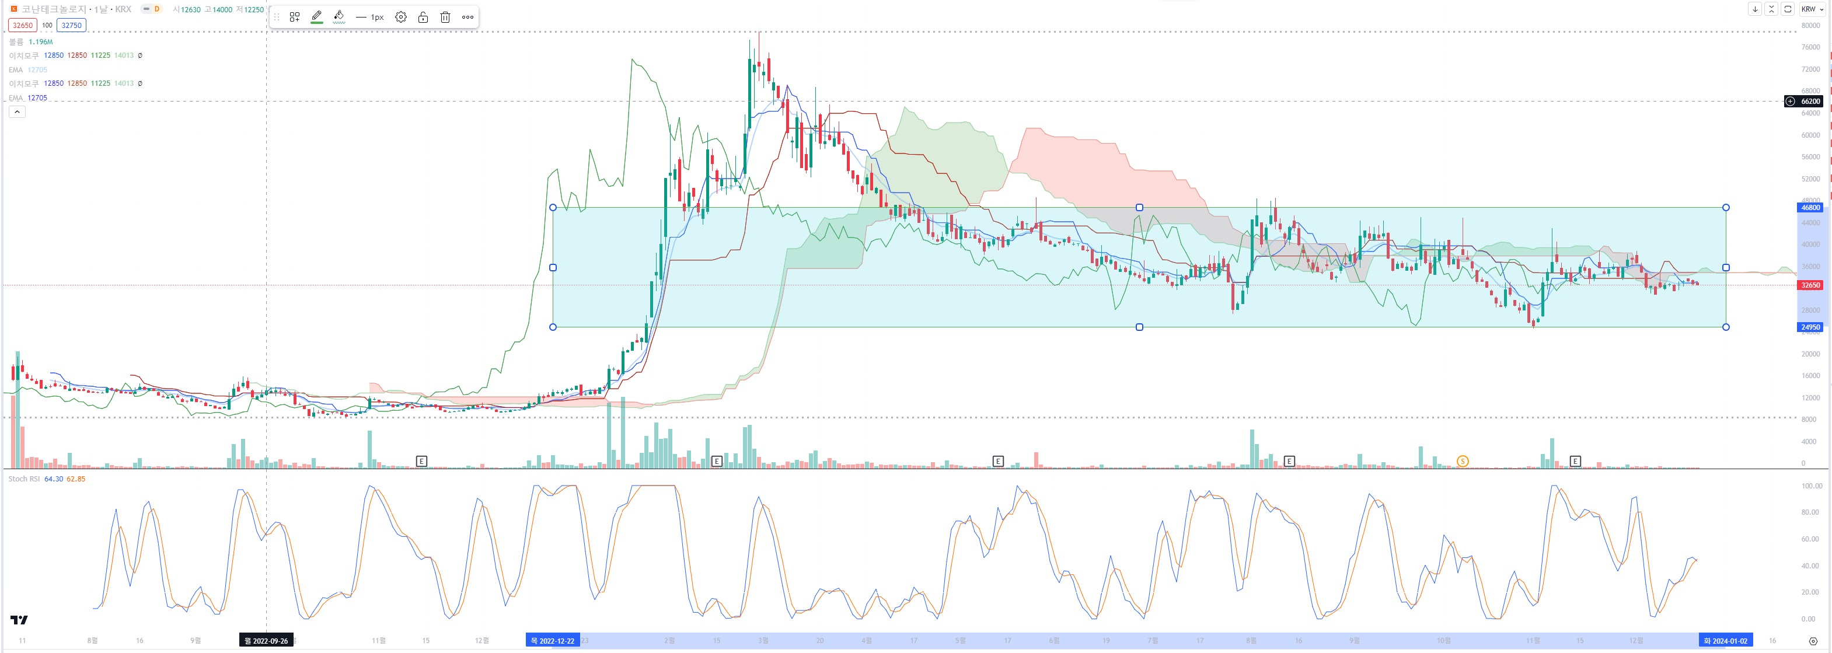Image resolution: width=1832 pixels, height=653 pixels.
Task: Click the plus on 66200 price label
Action: (x=1791, y=101)
